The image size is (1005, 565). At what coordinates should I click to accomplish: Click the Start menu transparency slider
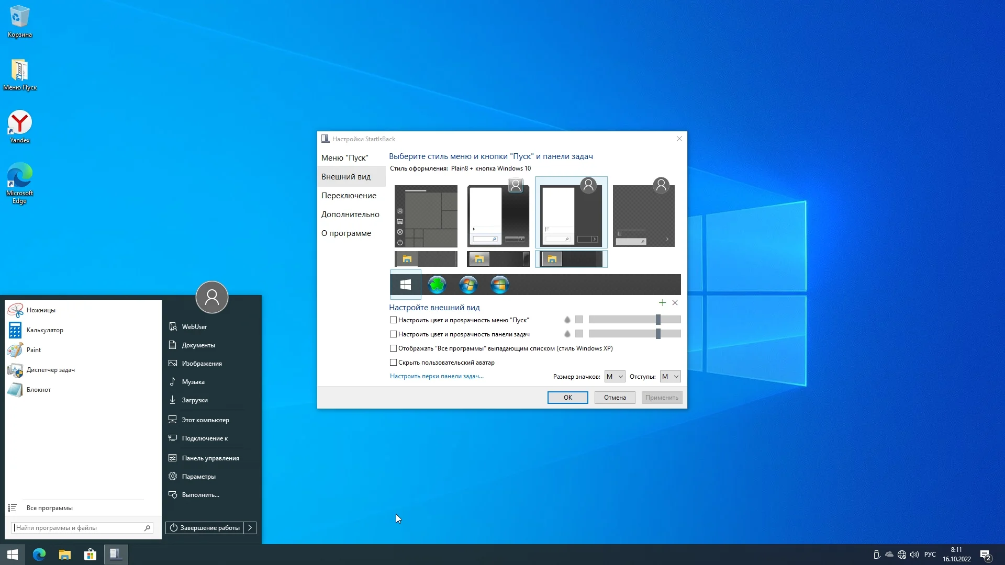pos(658,320)
